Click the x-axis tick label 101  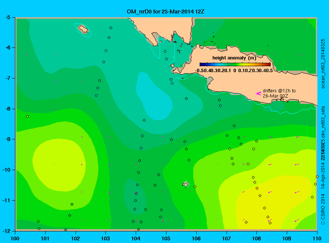click(x=45, y=239)
